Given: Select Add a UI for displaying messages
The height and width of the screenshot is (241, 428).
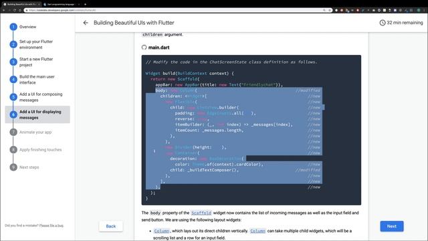Looking at the screenshot, I should point(37,114).
